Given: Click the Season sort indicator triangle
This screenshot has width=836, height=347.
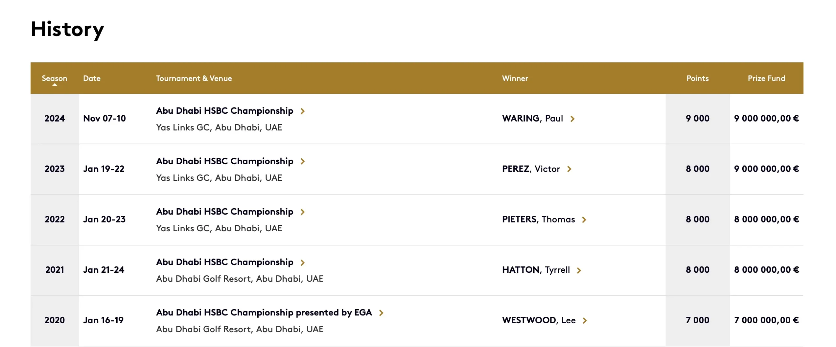Looking at the screenshot, I should tap(55, 85).
